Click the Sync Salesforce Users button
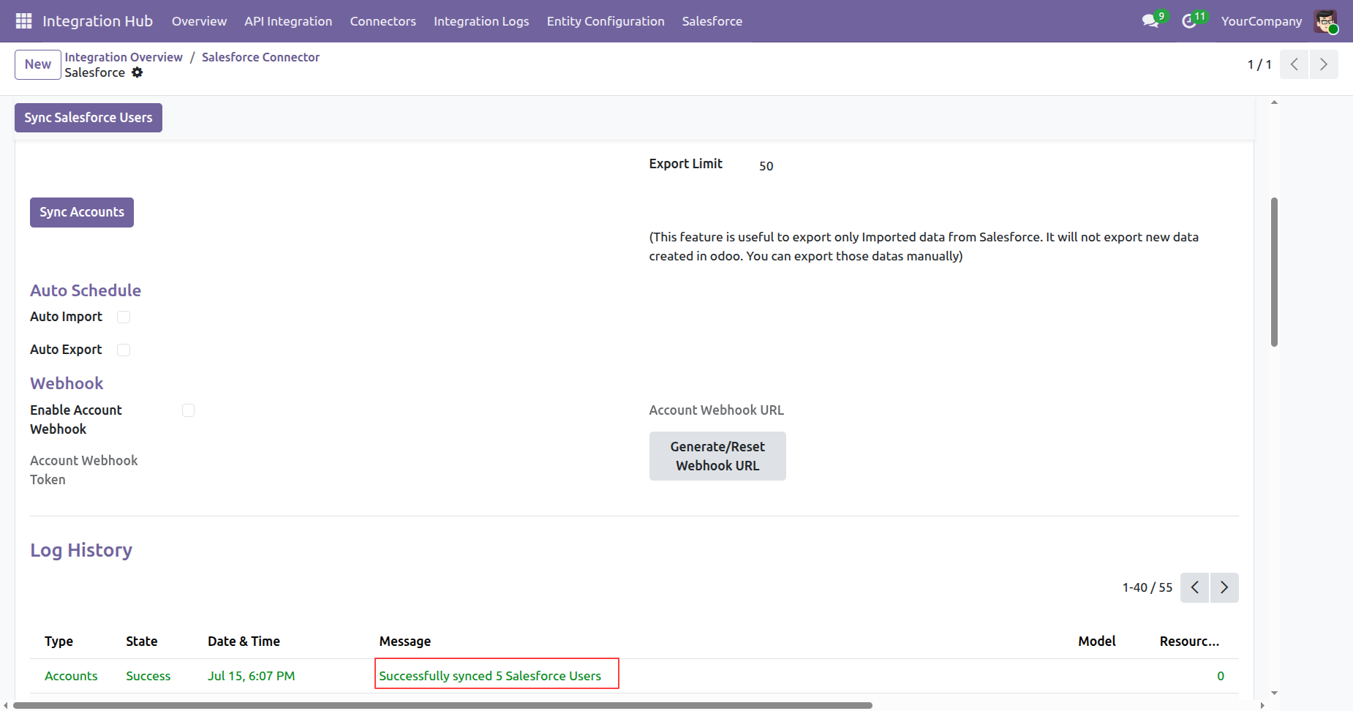Image resolution: width=1353 pixels, height=711 pixels. tap(88, 118)
